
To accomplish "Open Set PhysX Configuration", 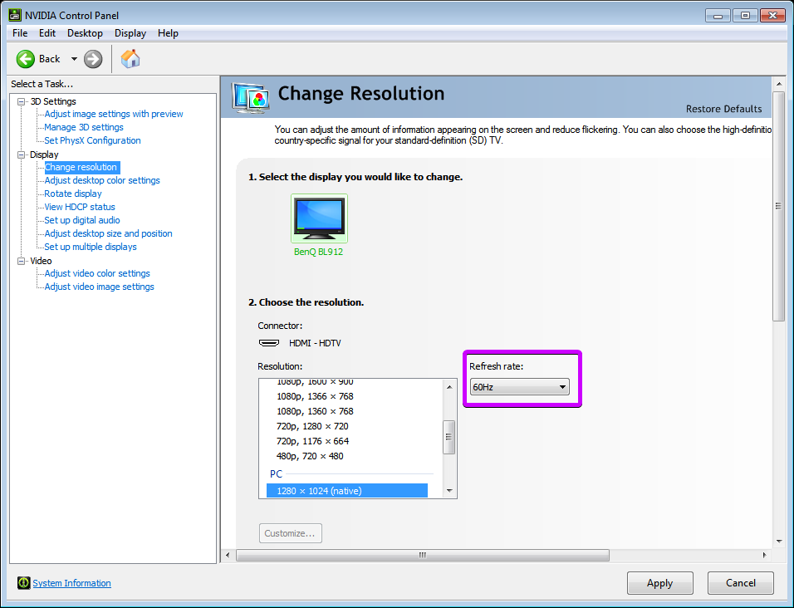I will click(92, 140).
